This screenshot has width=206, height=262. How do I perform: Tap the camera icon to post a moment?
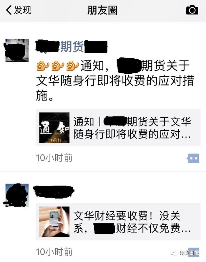[x=192, y=10]
